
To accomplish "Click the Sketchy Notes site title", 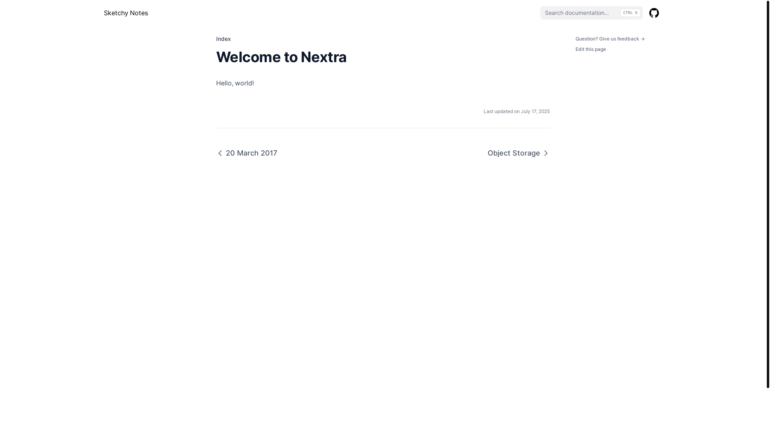I will 126,13.
